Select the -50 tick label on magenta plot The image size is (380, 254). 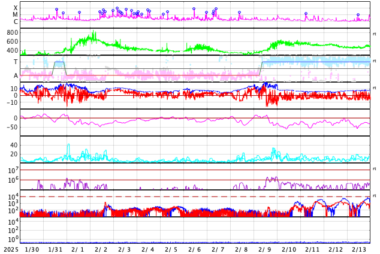(x=12, y=127)
